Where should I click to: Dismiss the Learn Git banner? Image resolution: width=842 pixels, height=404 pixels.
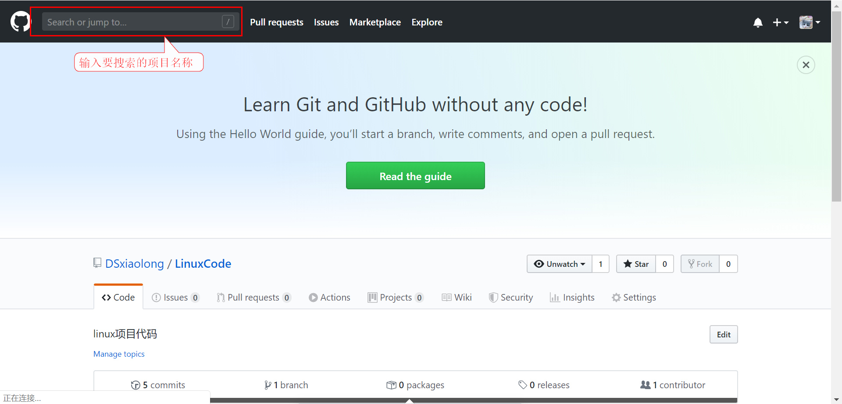(x=806, y=65)
